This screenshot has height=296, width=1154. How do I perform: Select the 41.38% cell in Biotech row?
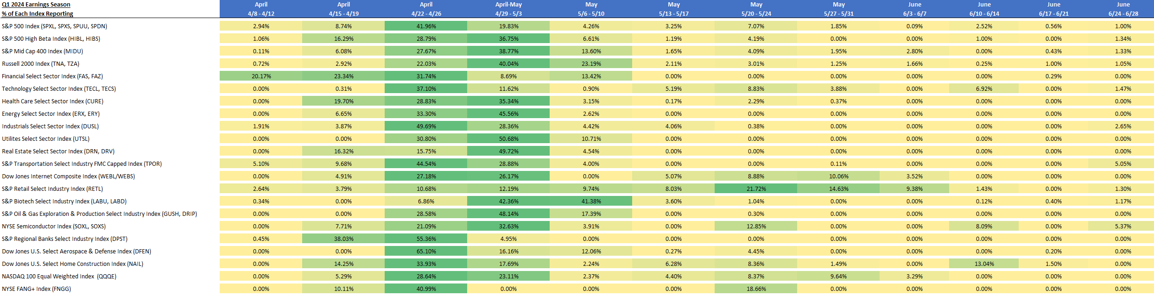tap(591, 202)
